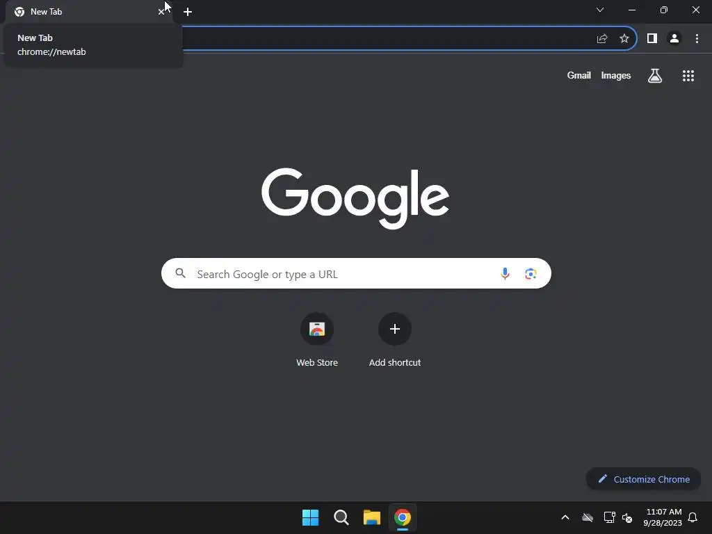The height and width of the screenshot is (534, 712).
Task: Open File Explorer from taskbar
Action: [371, 517]
